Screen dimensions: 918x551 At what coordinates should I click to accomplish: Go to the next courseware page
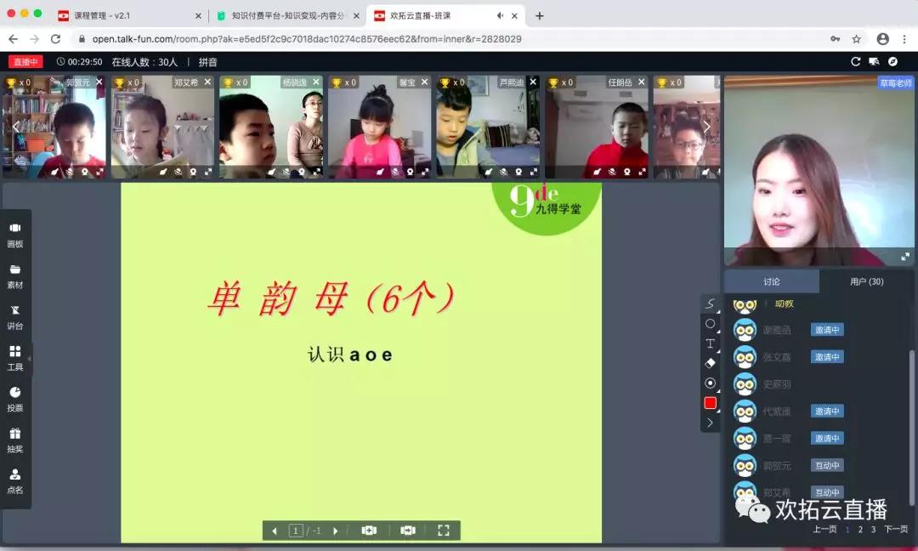pyautogui.click(x=336, y=530)
